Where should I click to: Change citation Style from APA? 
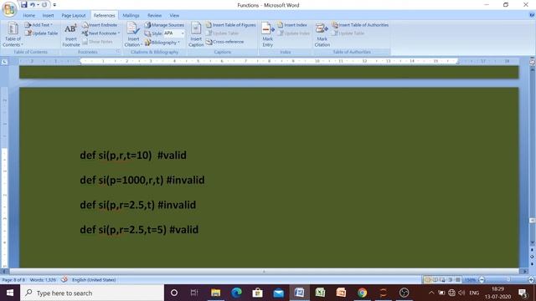(x=173, y=33)
